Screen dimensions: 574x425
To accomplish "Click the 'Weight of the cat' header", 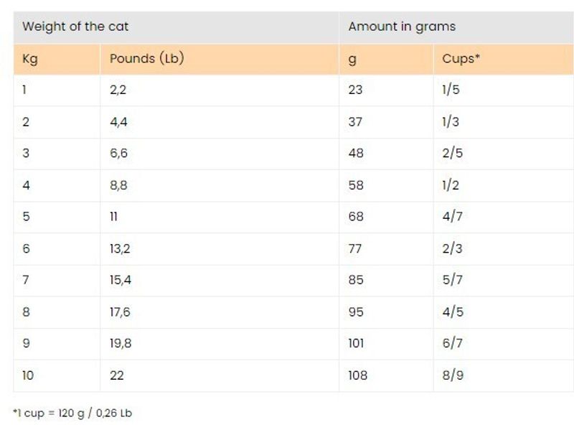I will click(x=75, y=27).
